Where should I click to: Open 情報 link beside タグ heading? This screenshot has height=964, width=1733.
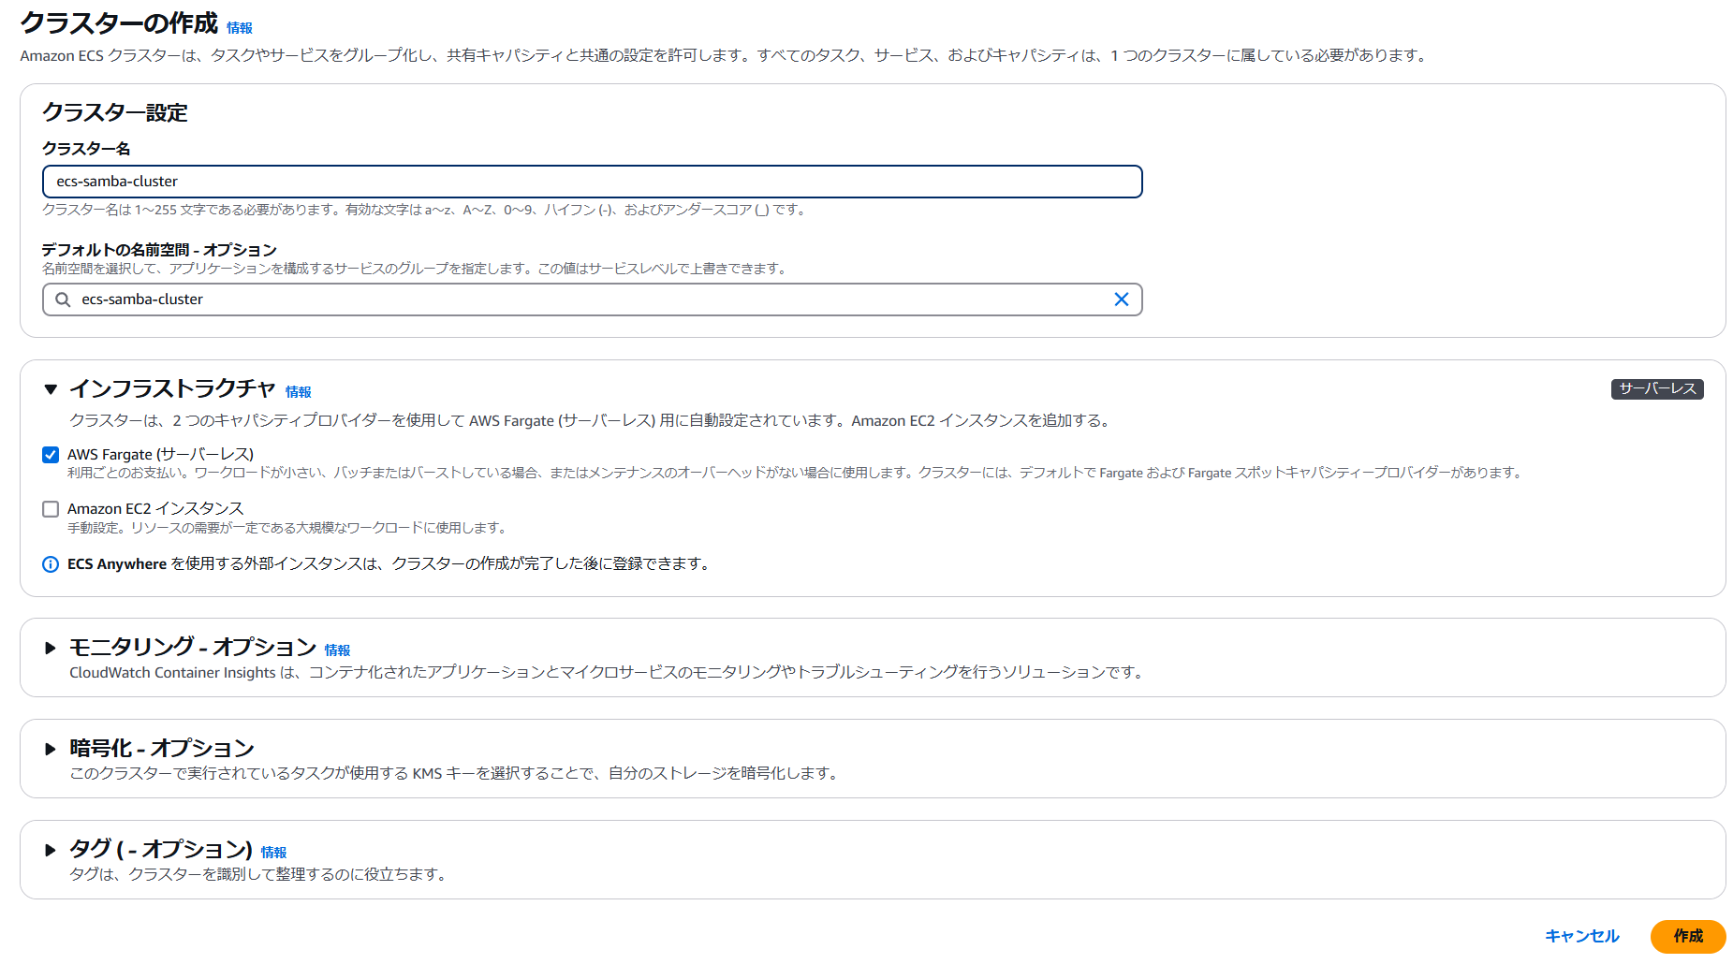pyautogui.click(x=274, y=853)
